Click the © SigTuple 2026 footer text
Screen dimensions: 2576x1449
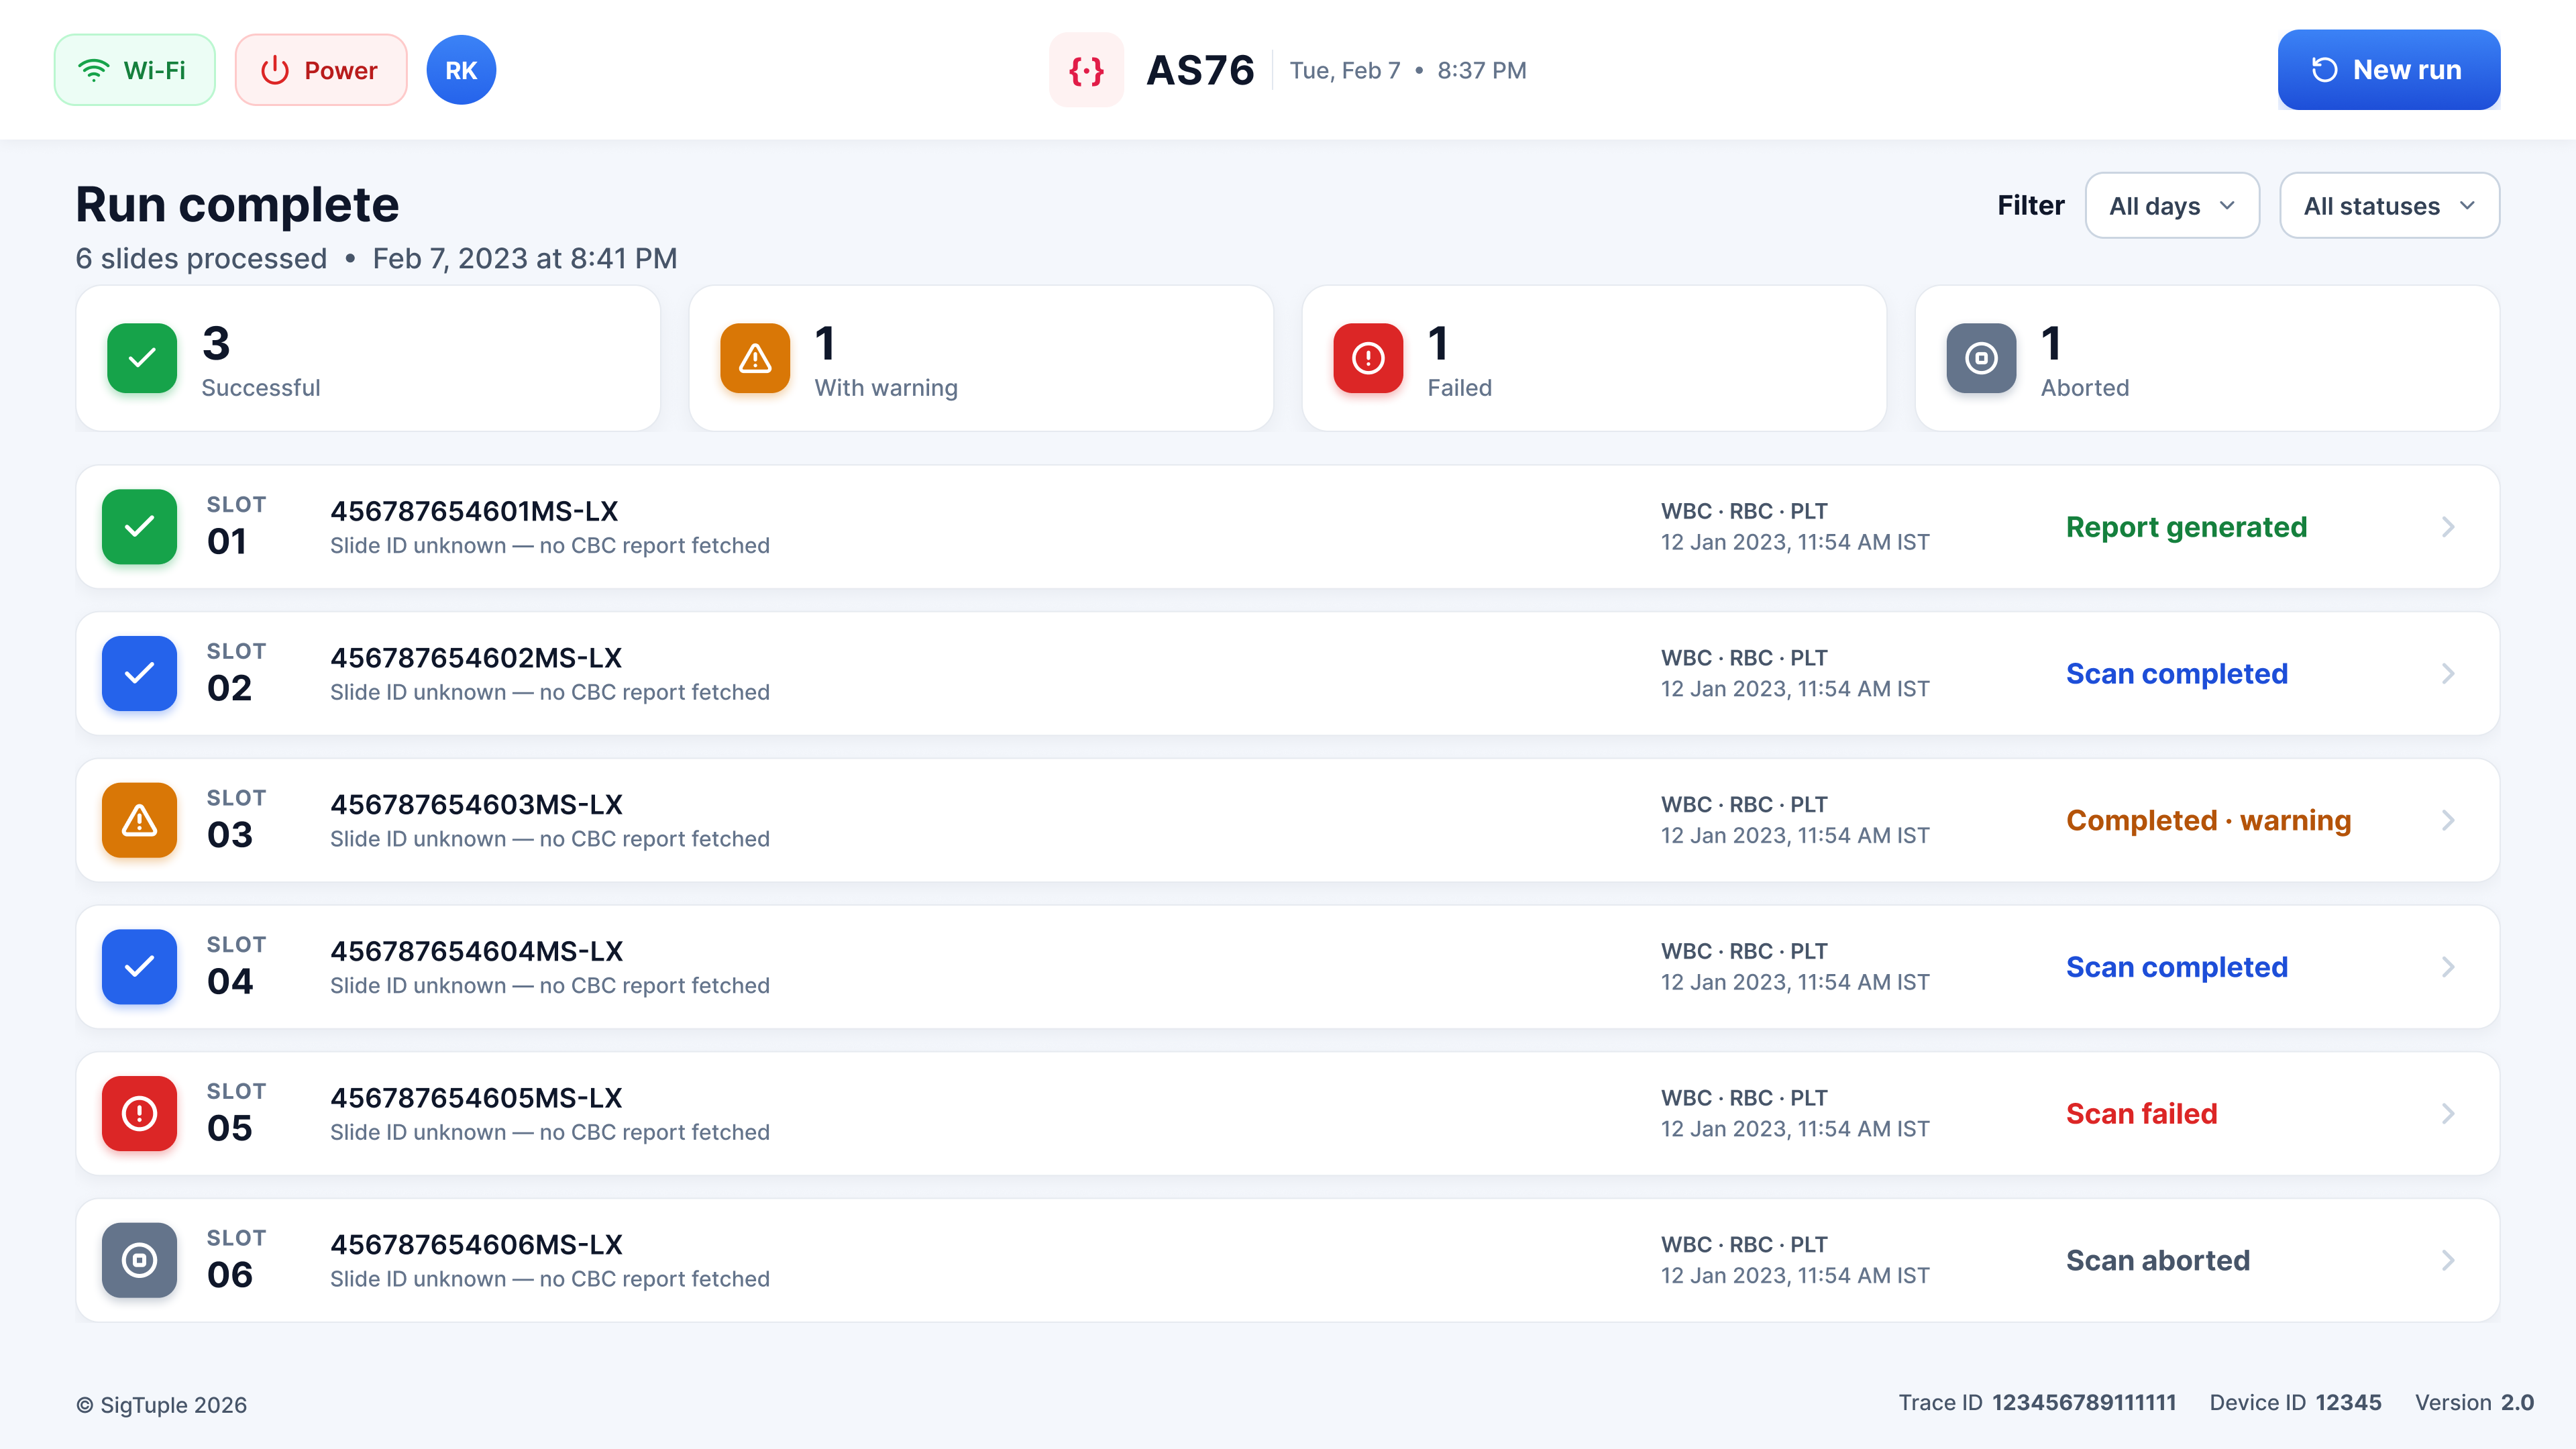pyautogui.click(x=161, y=1404)
